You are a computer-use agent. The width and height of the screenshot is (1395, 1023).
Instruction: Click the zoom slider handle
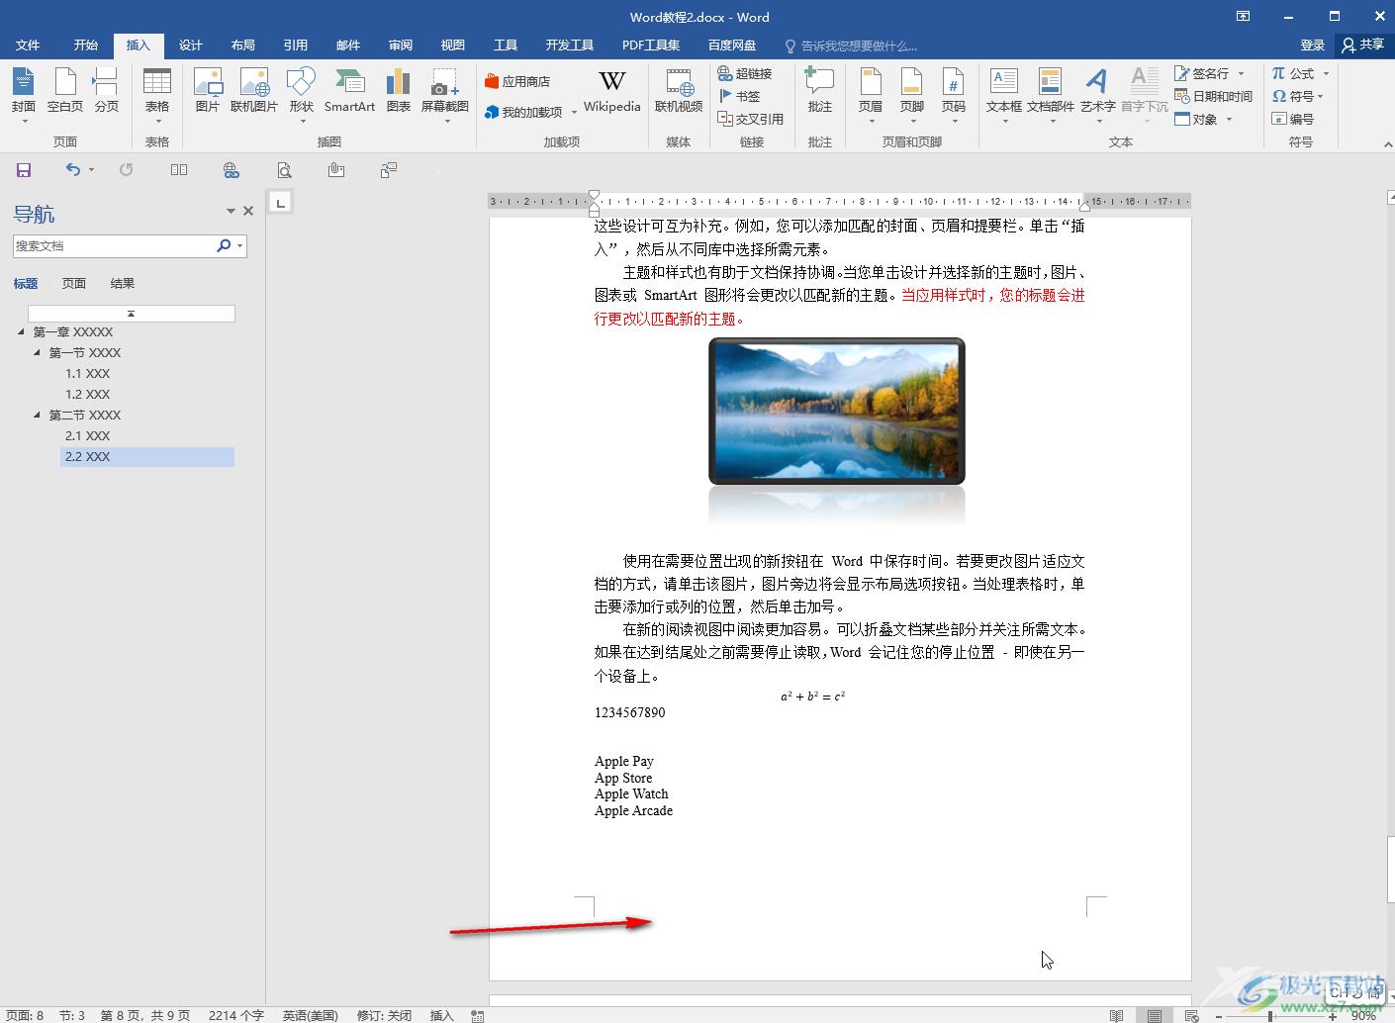pos(1271,1016)
